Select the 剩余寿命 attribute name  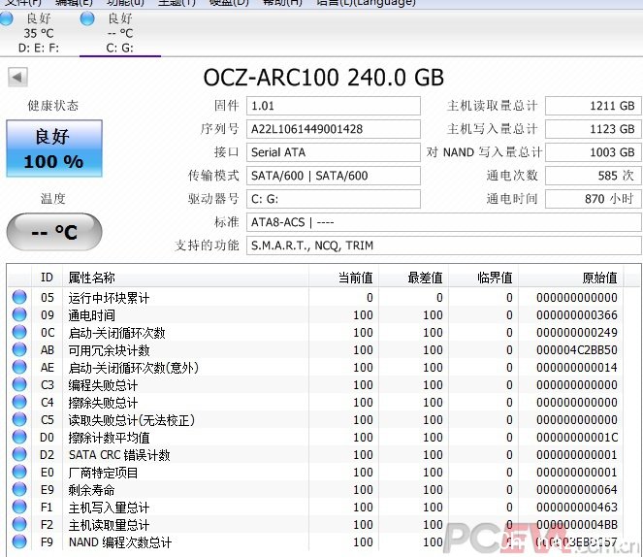pos(91,490)
